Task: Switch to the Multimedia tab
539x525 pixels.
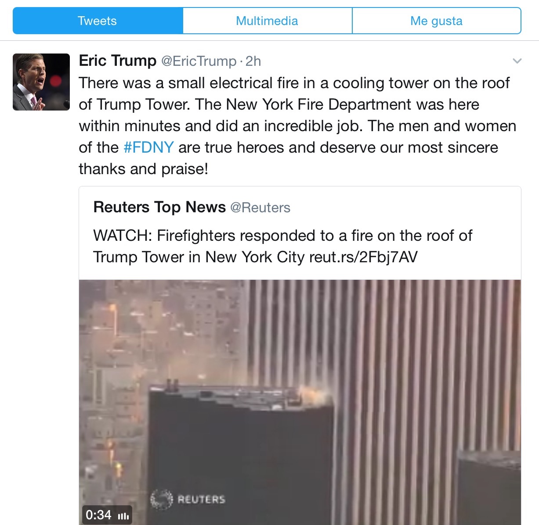Action: pyautogui.click(x=267, y=21)
